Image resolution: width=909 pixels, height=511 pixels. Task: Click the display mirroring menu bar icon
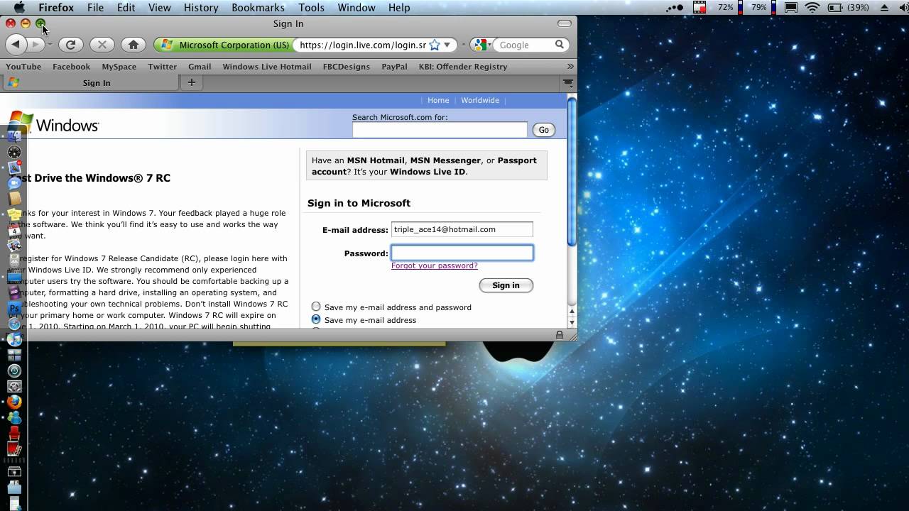(791, 8)
